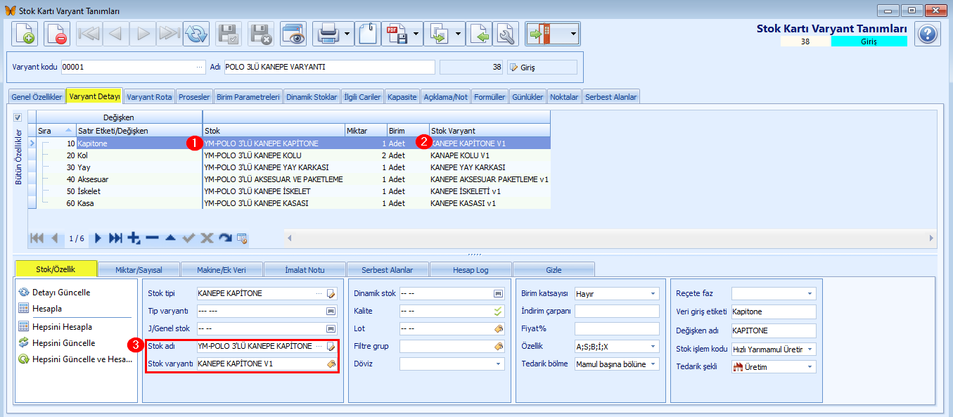This screenshot has width=953, height=417.
Task: Switch to the Varyant Rota tab
Action: (149, 97)
